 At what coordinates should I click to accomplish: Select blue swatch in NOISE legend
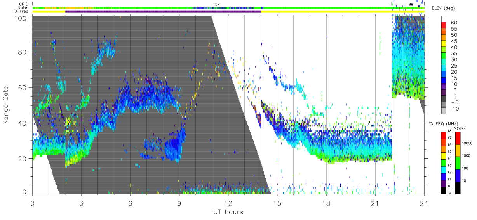(458, 175)
